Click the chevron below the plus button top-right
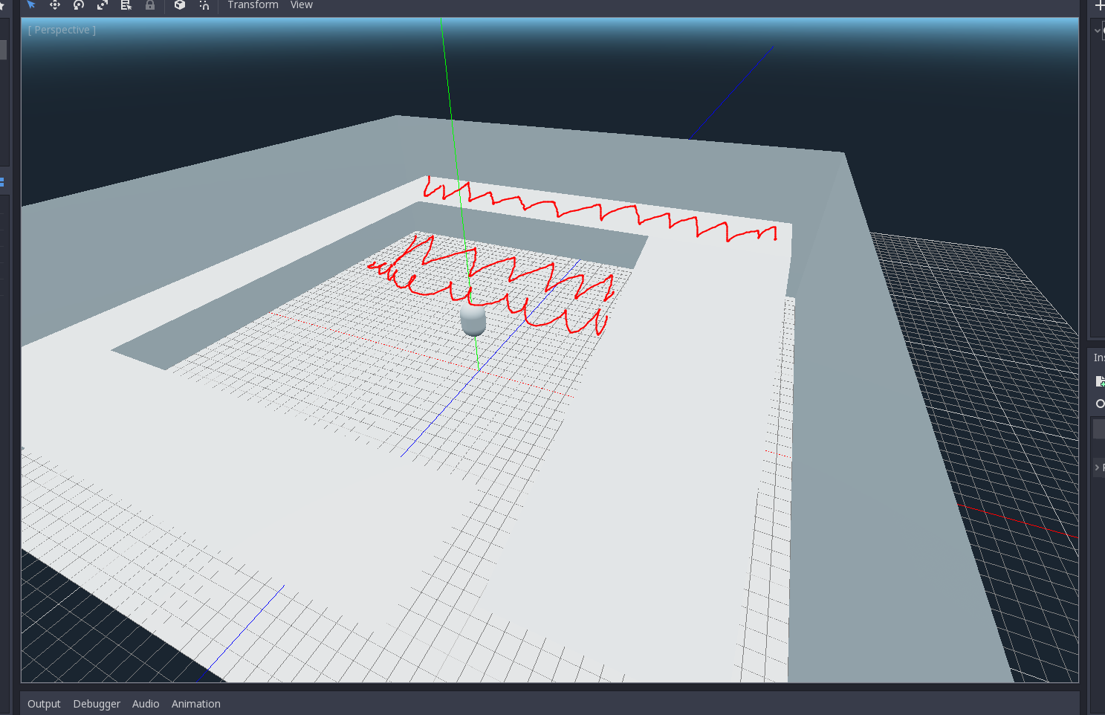 (x=1098, y=30)
